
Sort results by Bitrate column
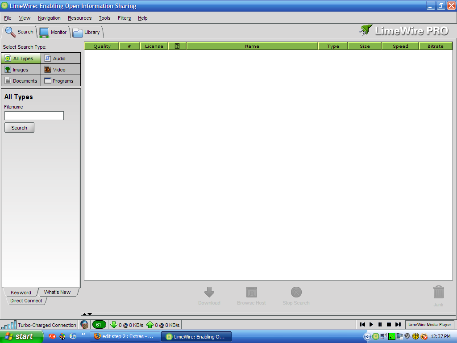[436, 46]
